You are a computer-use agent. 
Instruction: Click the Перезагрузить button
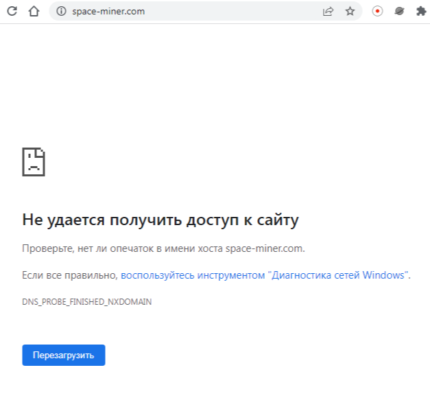[64, 355]
